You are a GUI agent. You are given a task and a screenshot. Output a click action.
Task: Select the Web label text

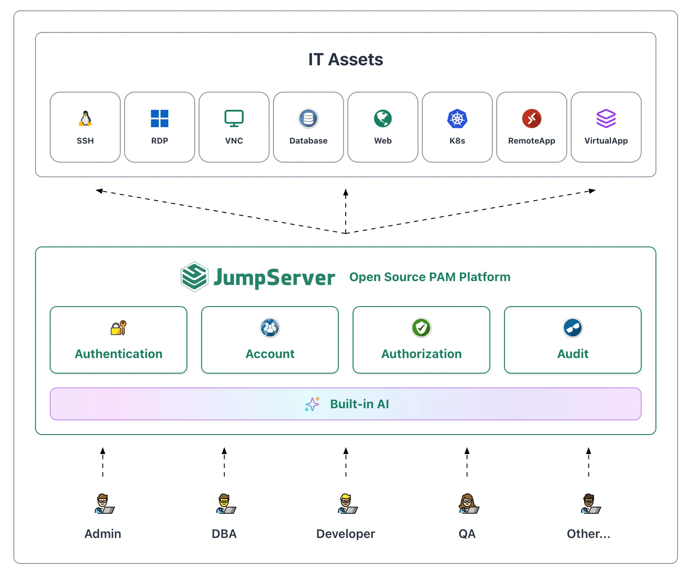pos(383,141)
